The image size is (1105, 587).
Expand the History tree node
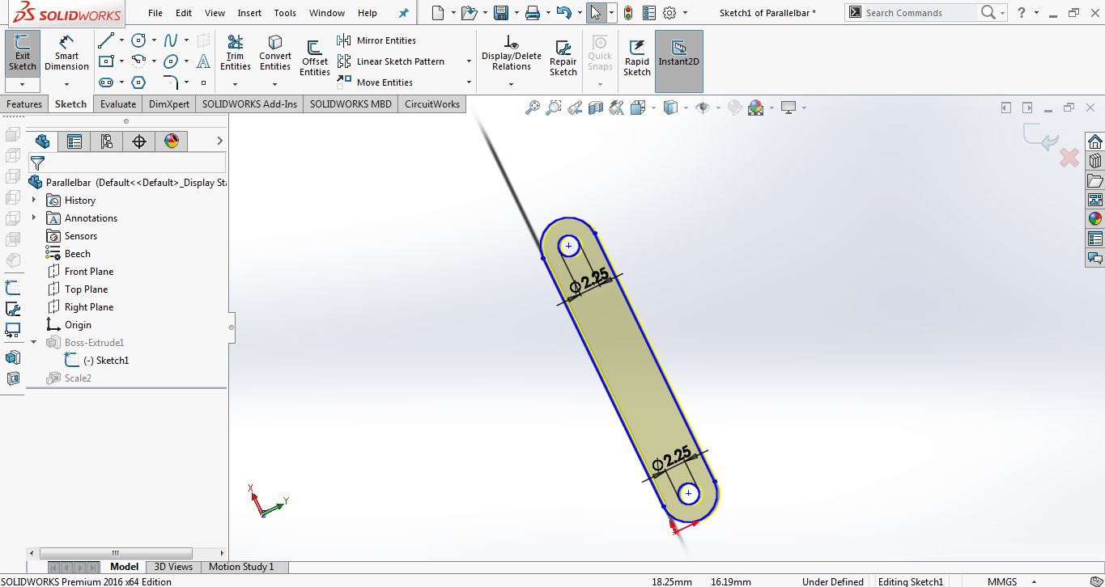(x=34, y=200)
